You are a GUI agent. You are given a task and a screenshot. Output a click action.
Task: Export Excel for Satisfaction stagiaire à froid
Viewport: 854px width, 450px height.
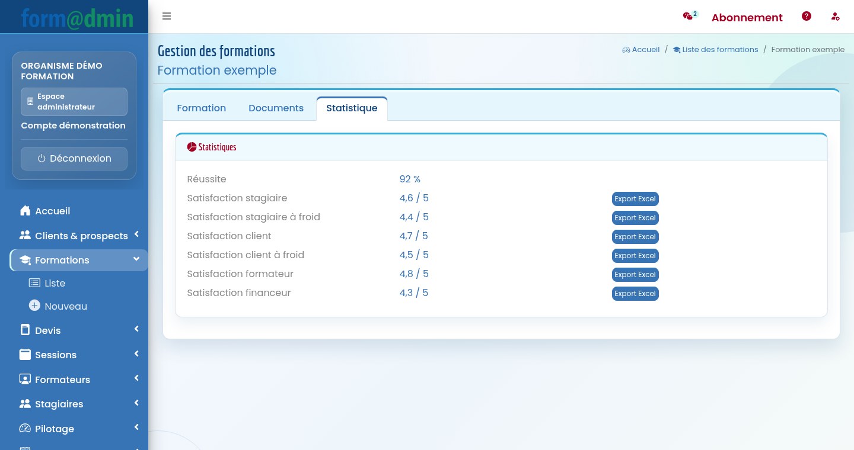(x=635, y=218)
